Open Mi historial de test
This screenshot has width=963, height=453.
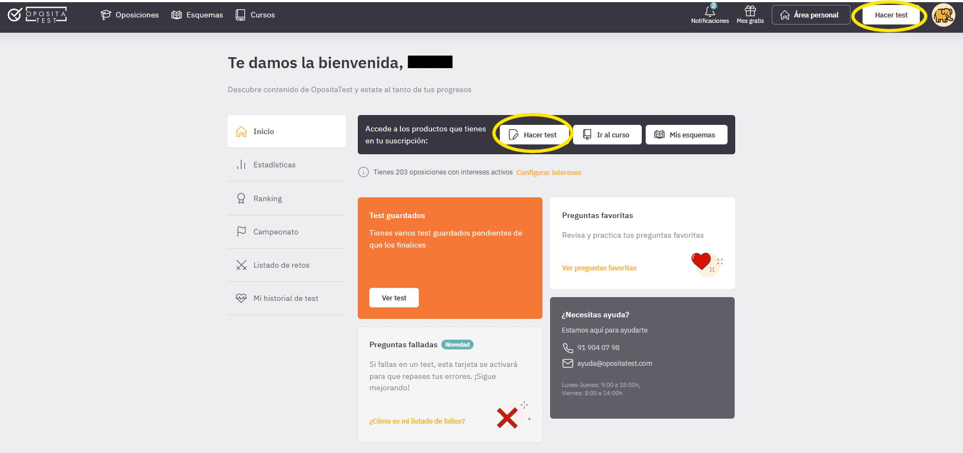point(287,298)
